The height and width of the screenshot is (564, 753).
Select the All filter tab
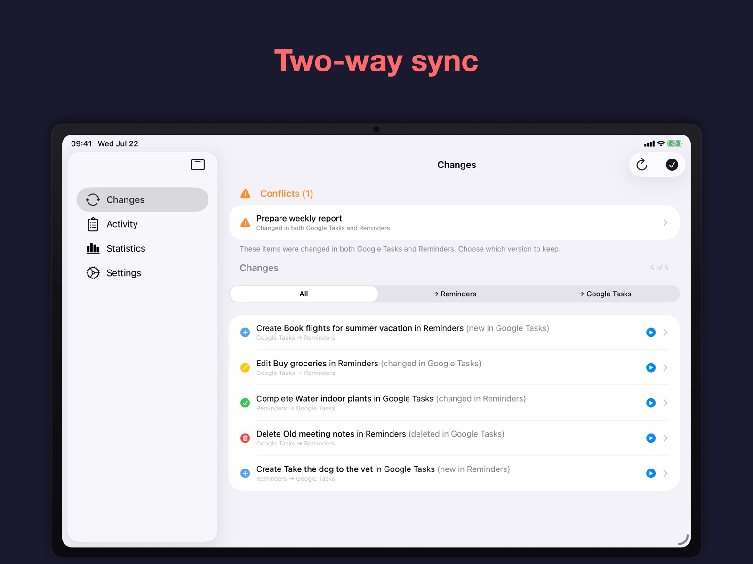304,294
